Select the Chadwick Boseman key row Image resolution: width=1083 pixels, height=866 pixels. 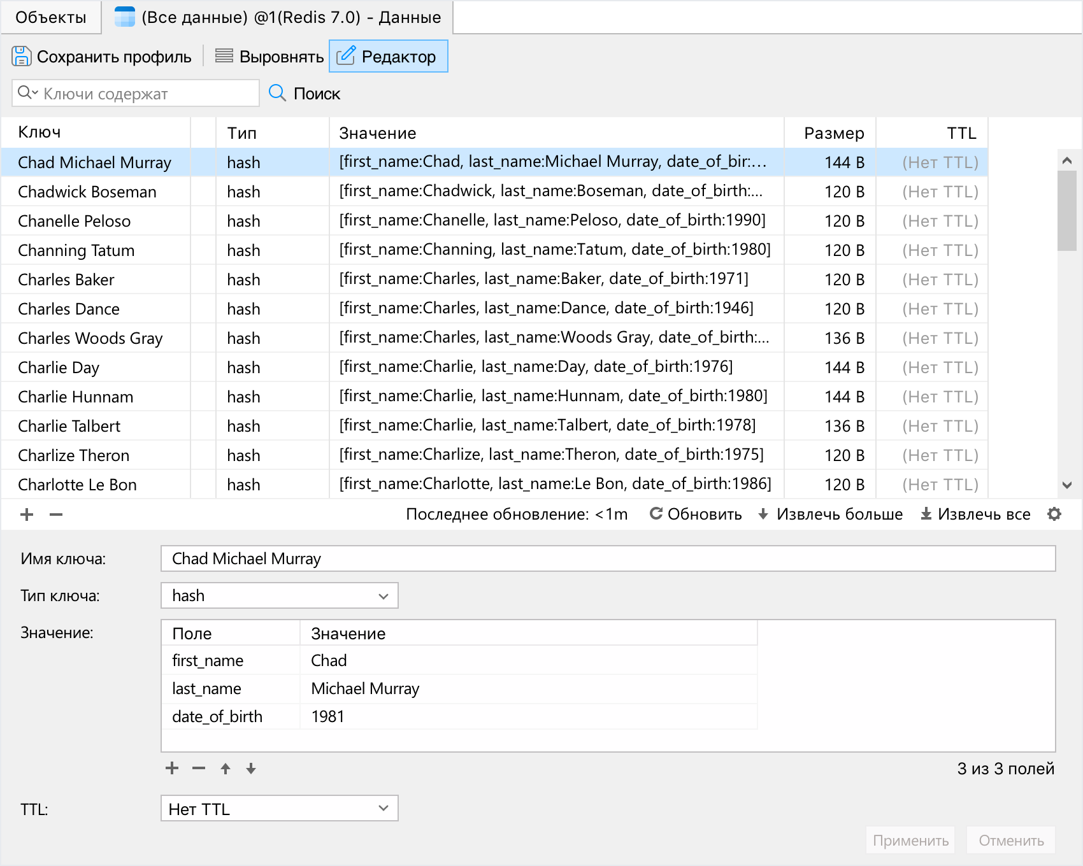pyautogui.click(x=494, y=192)
